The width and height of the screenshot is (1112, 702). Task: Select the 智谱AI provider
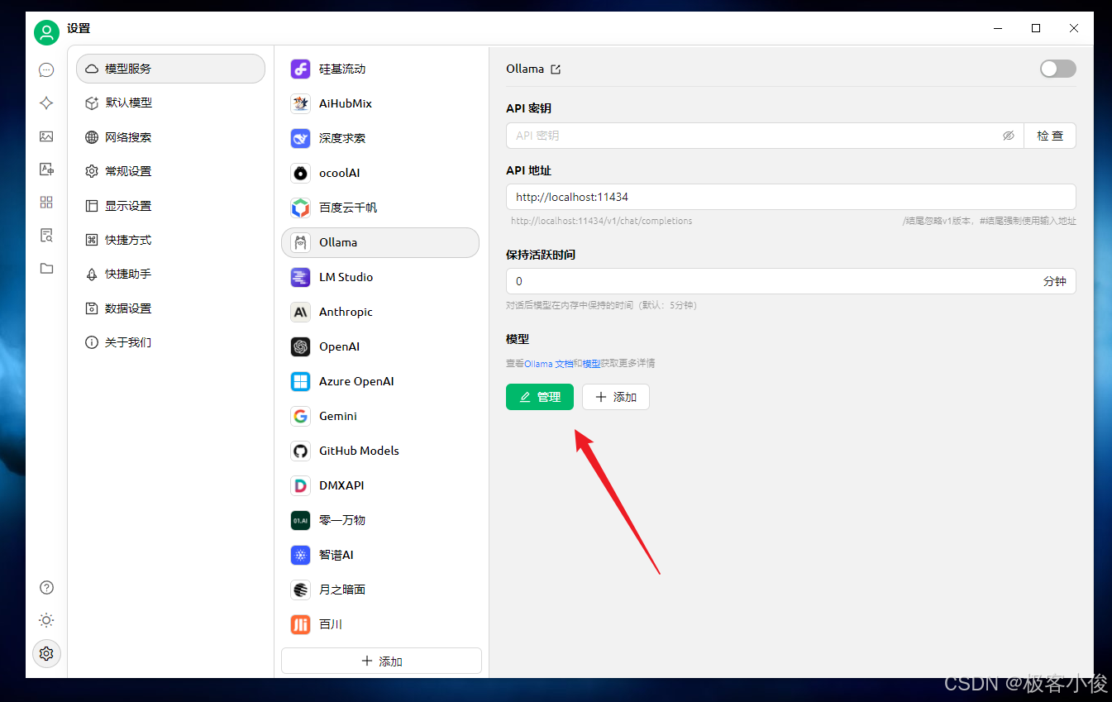pos(380,556)
